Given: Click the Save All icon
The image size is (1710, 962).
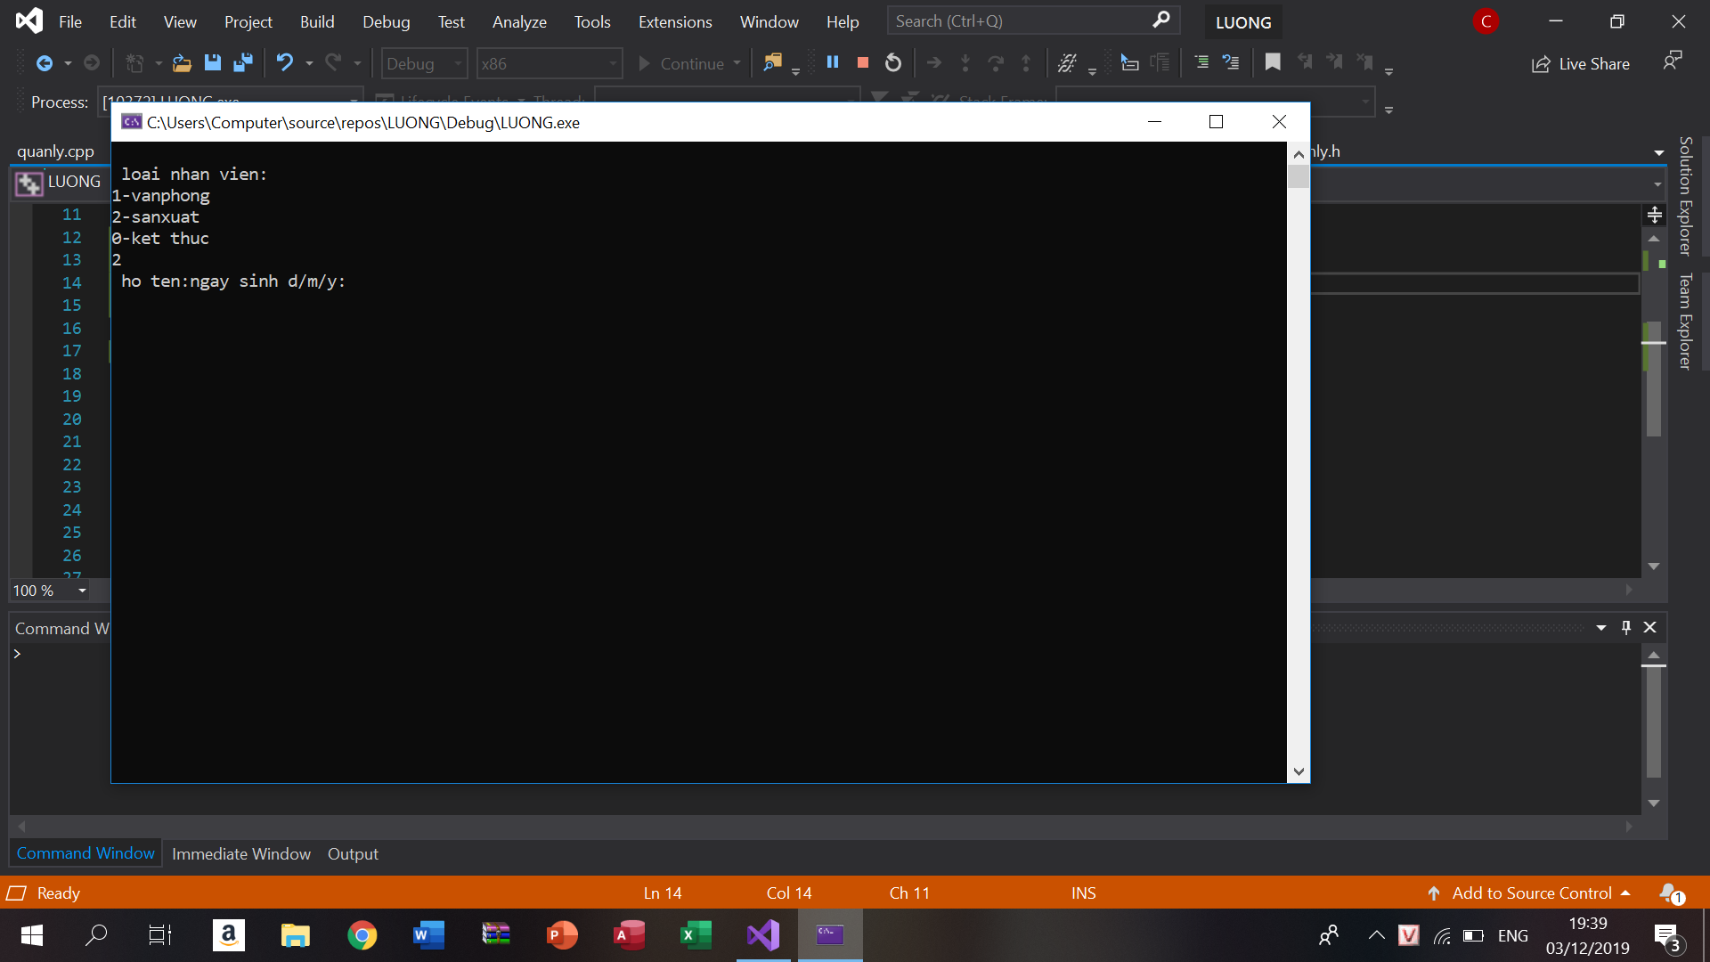Looking at the screenshot, I should (x=242, y=62).
